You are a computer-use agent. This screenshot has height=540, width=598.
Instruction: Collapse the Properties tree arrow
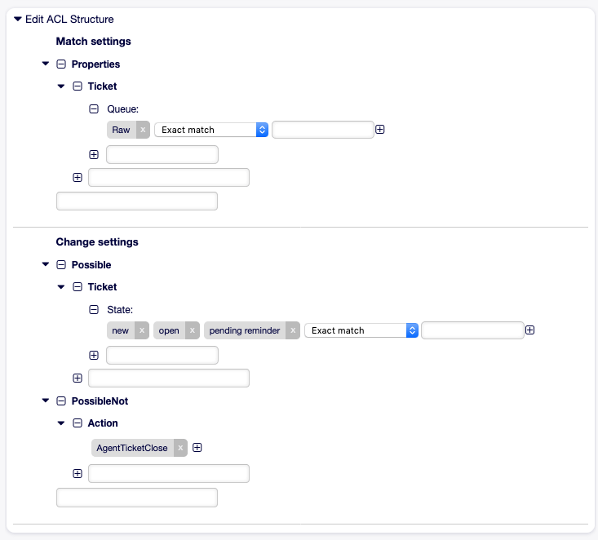tap(45, 64)
